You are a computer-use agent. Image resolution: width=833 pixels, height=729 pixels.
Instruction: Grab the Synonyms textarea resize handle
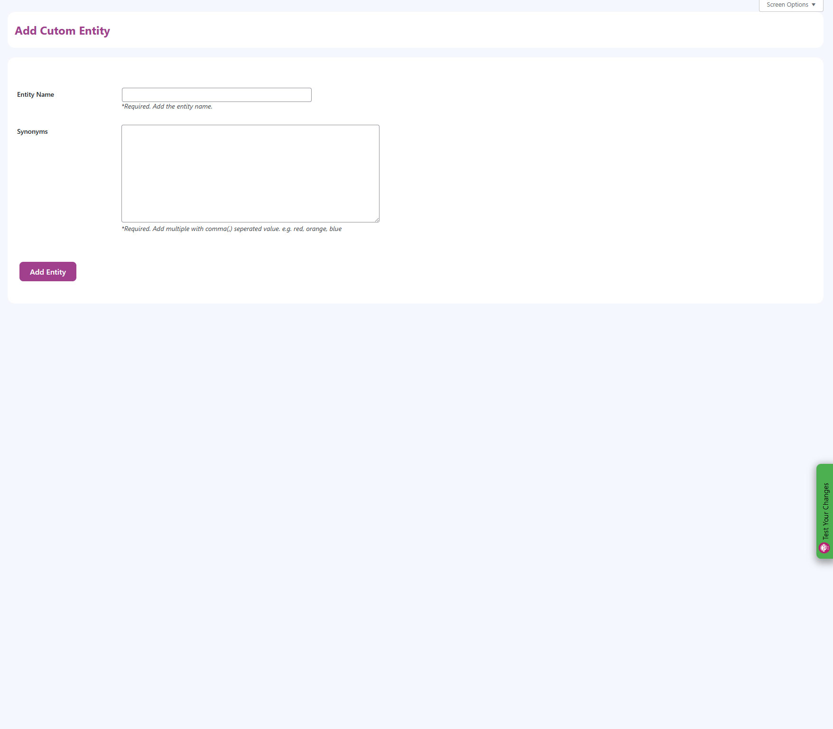(x=377, y=220)
